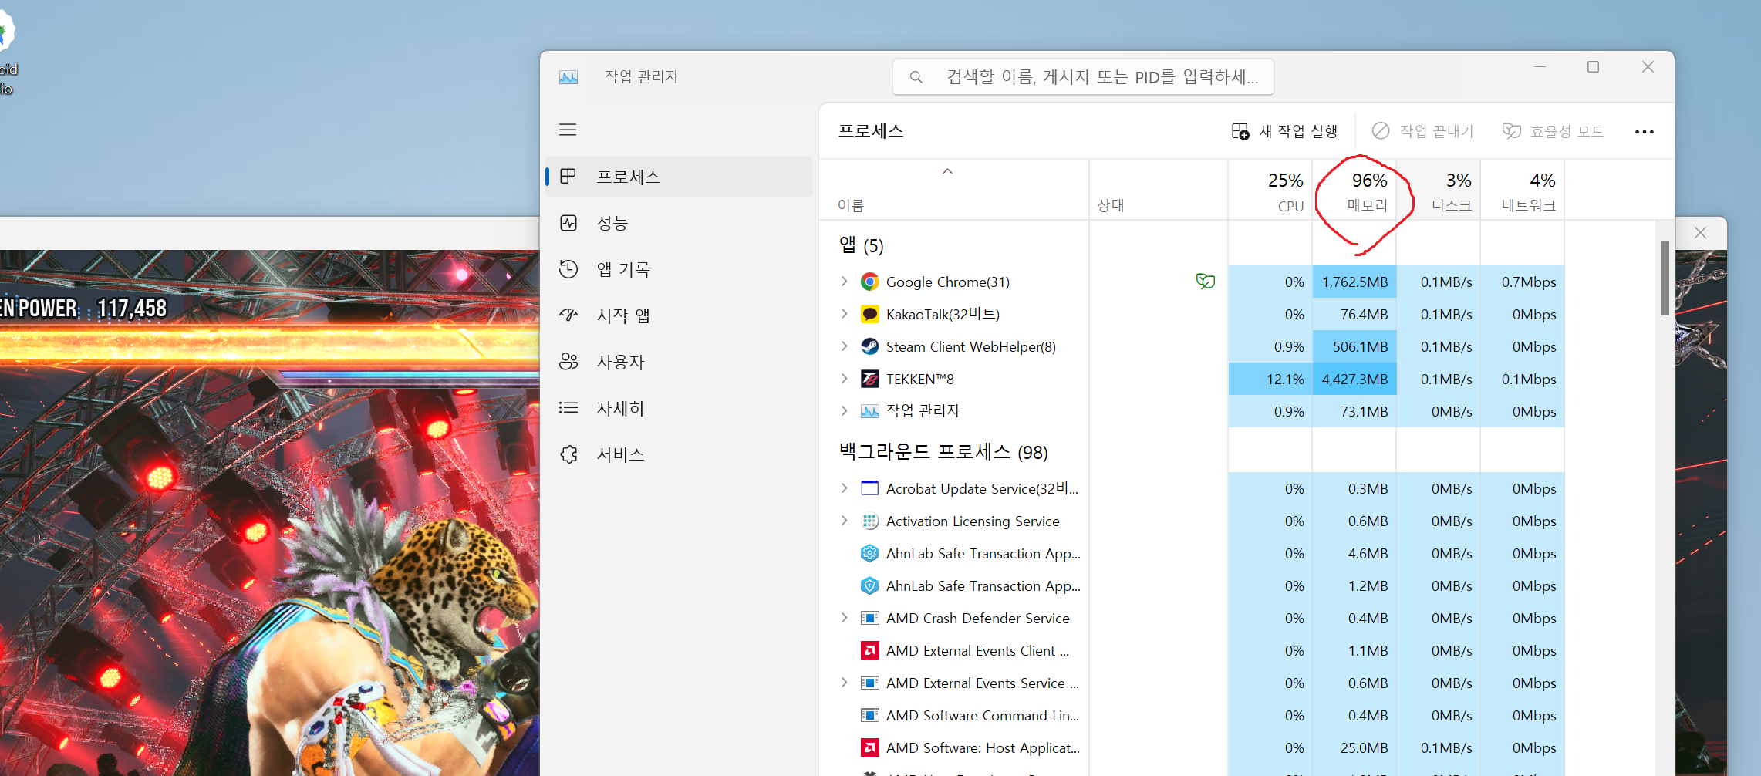This screenshot has height=776, width=1761.
Task: Maximize the Task Manager window
Action: click(1593, 67)
